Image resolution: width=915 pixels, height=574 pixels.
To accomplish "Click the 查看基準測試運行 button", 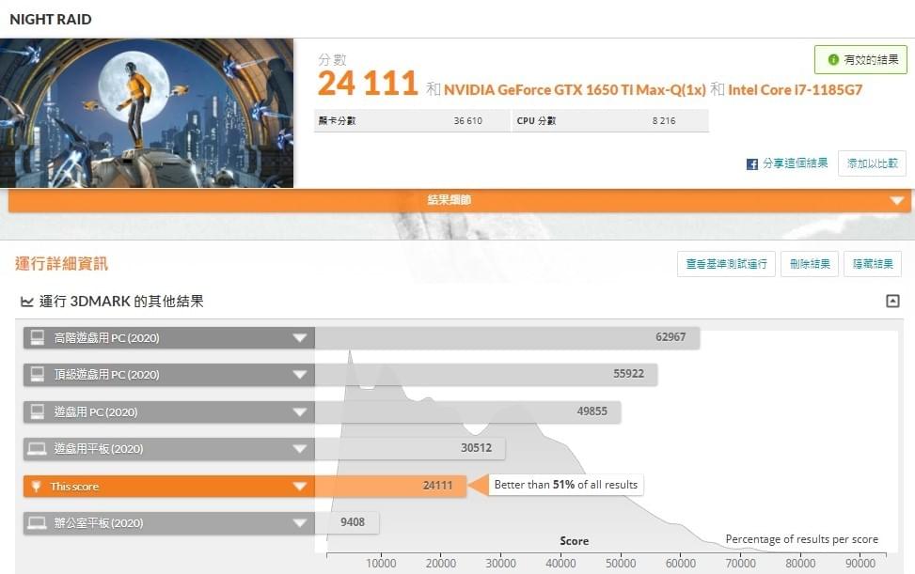I will click(x=726, y=264).
